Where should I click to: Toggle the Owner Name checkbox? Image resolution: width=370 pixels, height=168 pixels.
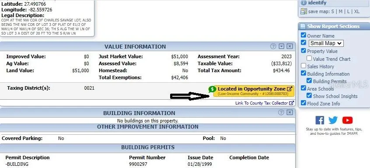click(304, 35)
